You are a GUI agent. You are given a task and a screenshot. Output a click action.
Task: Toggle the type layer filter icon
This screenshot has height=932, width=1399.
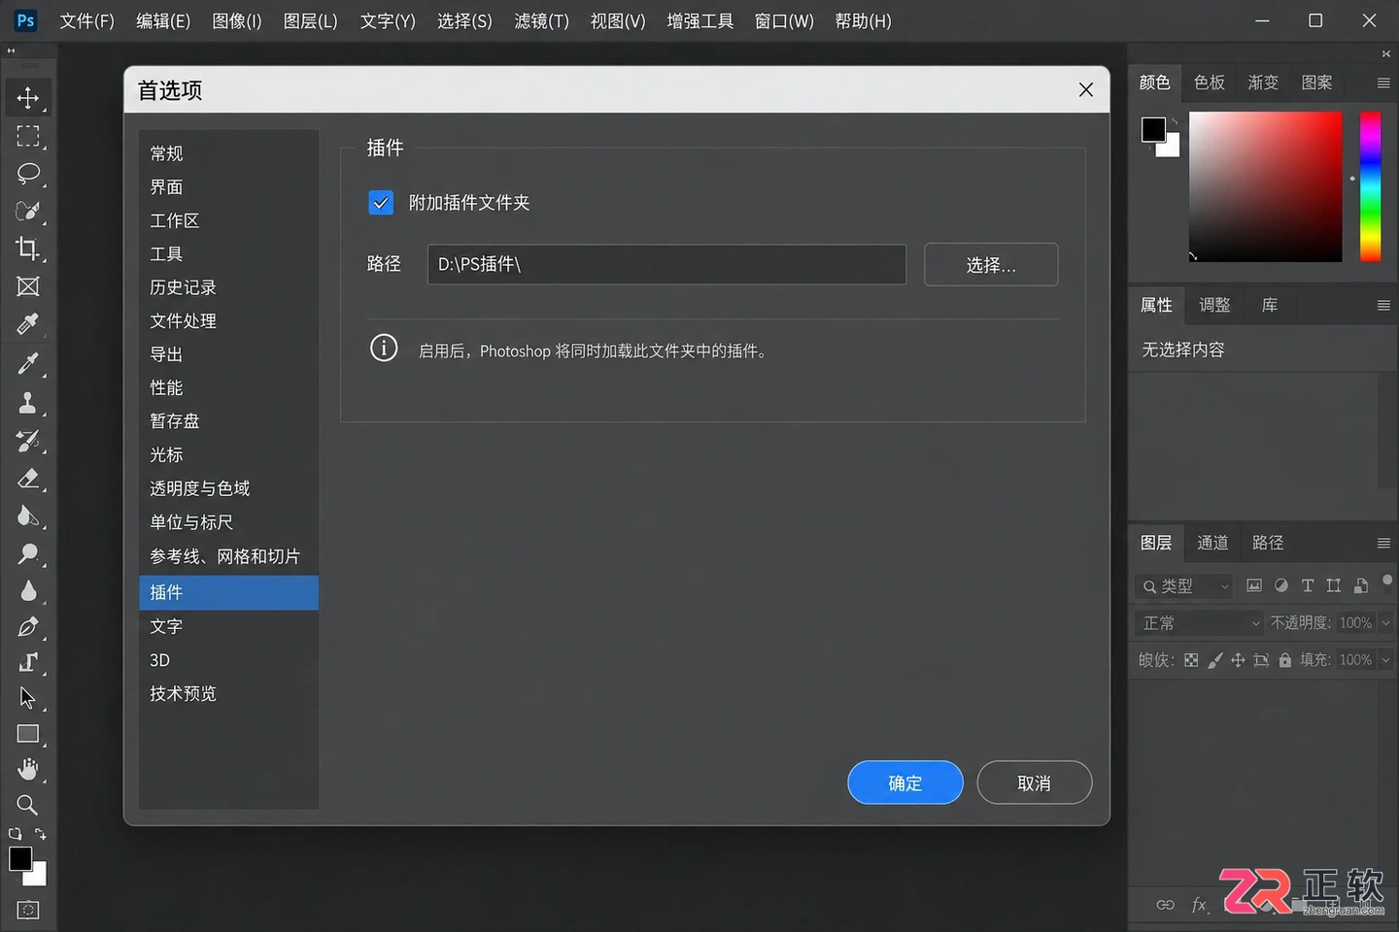click(x=1308, y=585)
